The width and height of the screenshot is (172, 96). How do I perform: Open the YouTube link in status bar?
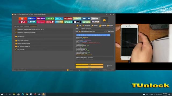(70, 70)
